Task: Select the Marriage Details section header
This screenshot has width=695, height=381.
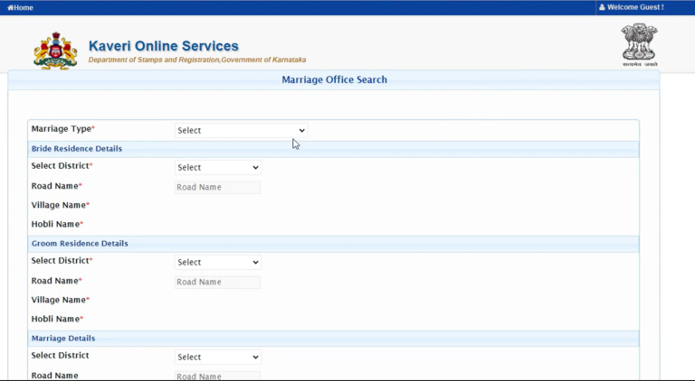Action: [x=63, y=338]
